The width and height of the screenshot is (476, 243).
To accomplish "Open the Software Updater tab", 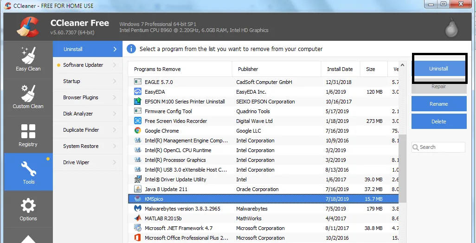I will tap(88, 65).
